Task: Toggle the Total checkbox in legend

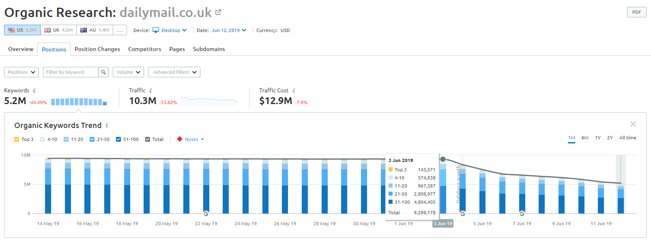Action: (x=148, y=139)
